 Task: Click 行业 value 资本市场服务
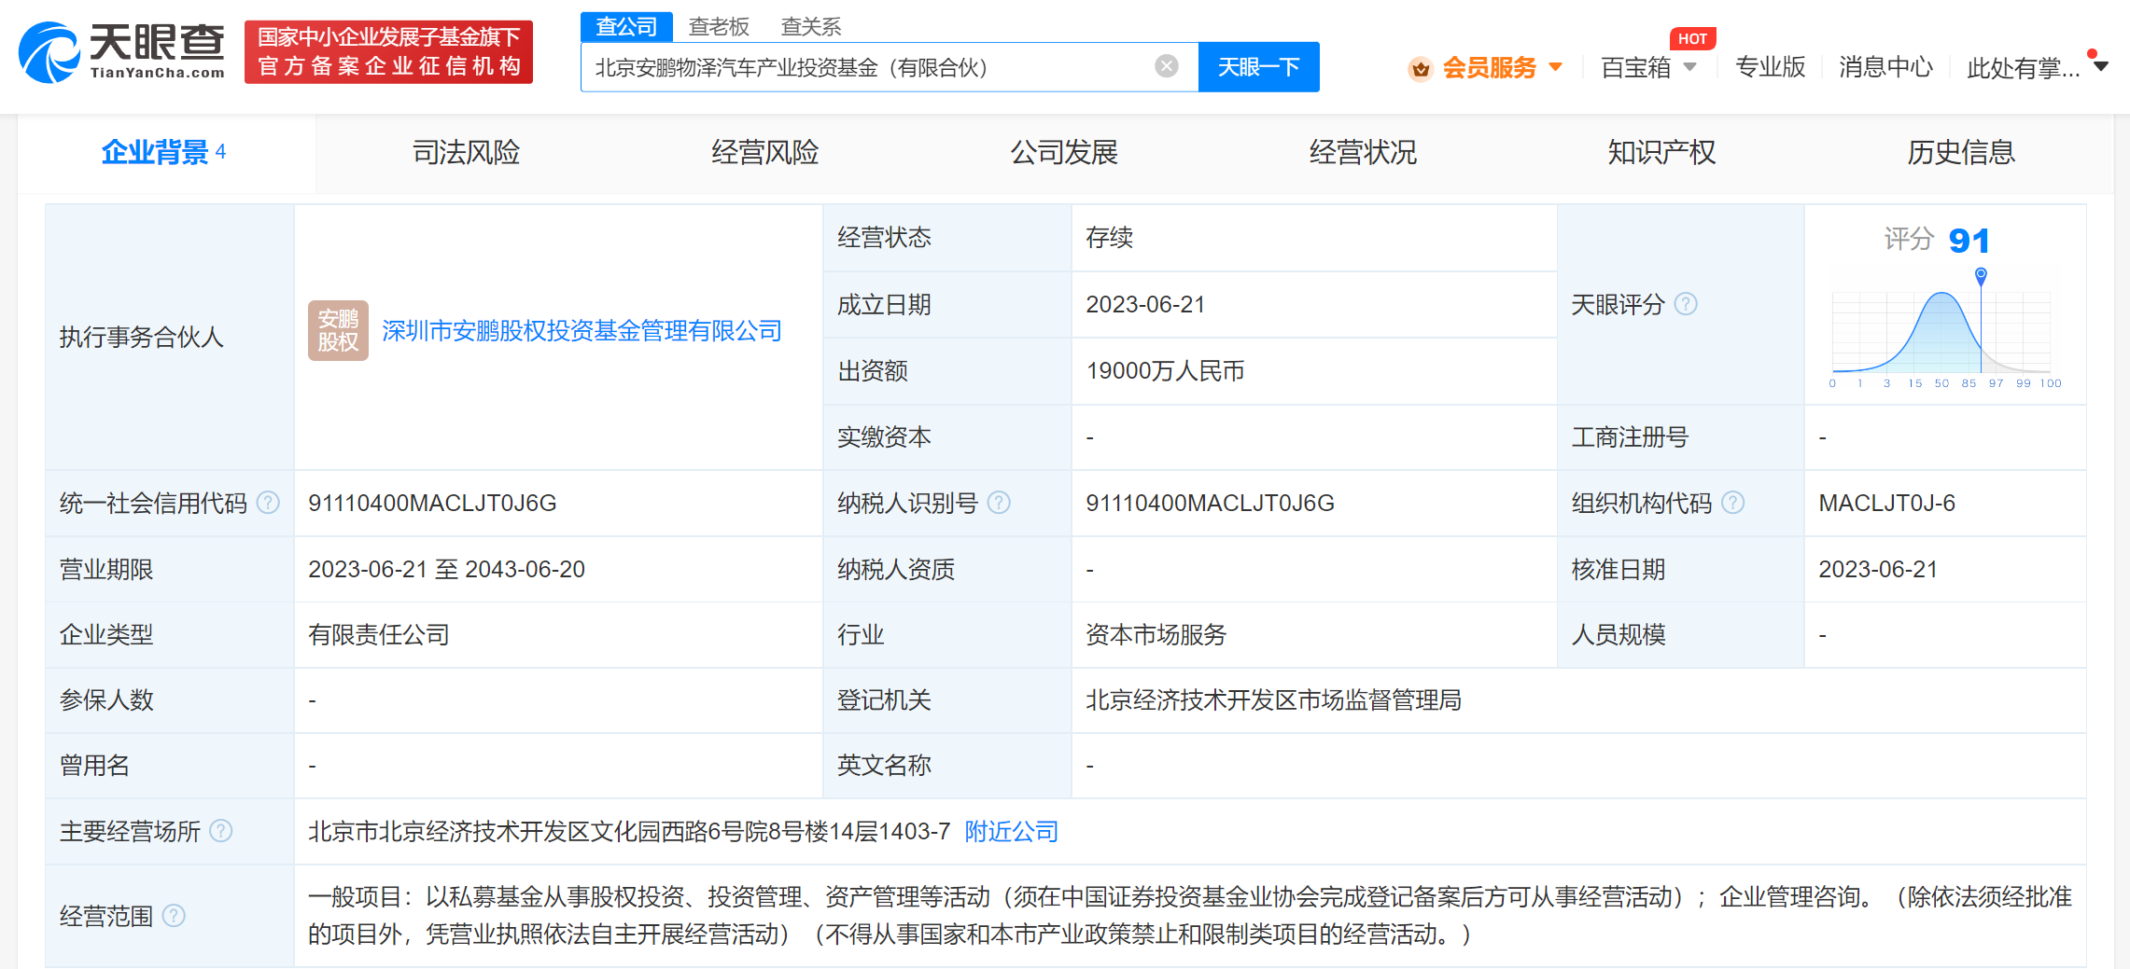[1156, 634]
